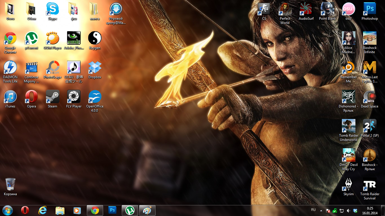This screenshot has width=385, height=216.
Task: Open the clock showing 0:25
Action: point(370,211)
